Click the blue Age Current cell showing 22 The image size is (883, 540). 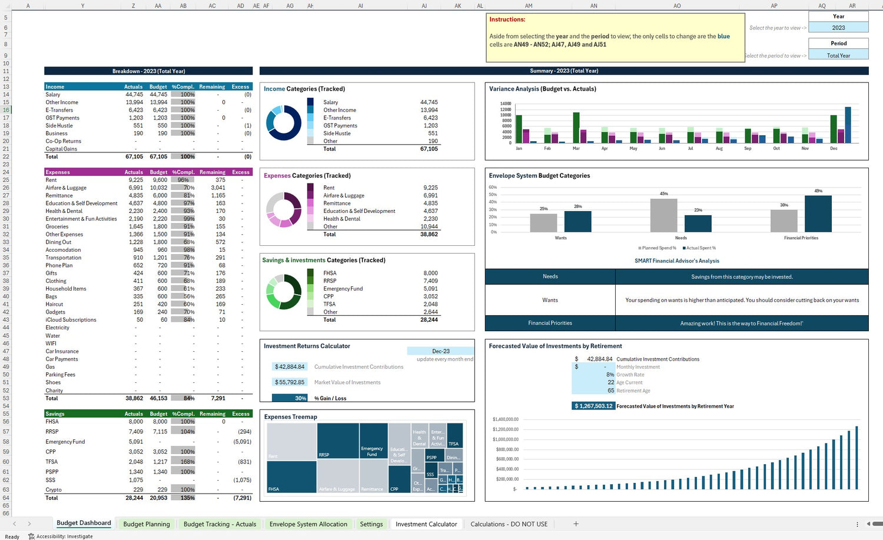point(593,382)
